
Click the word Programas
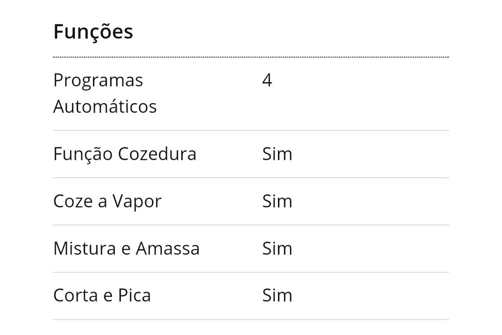[x=98, y=80]
